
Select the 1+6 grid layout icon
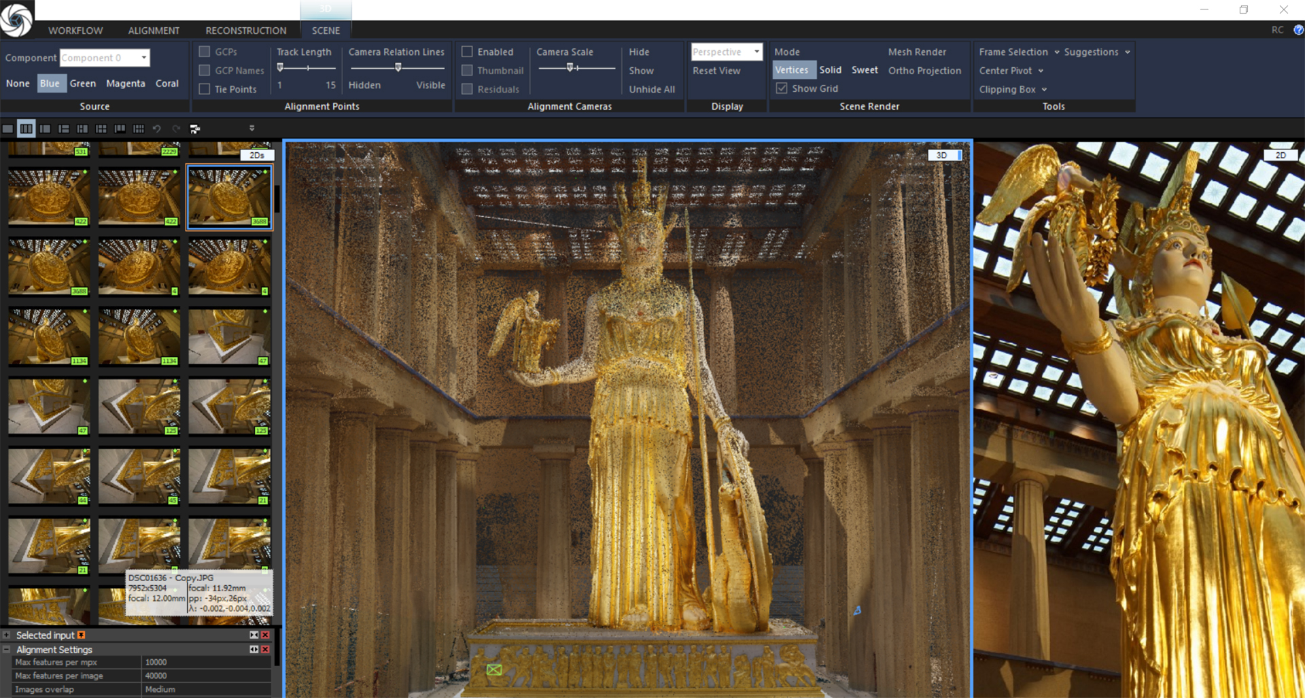[139, 128]
